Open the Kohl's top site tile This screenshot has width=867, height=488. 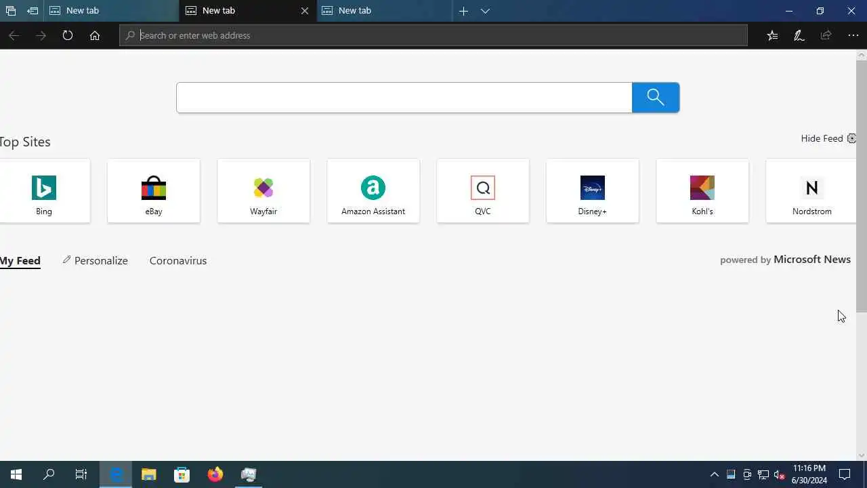[702, 191]
